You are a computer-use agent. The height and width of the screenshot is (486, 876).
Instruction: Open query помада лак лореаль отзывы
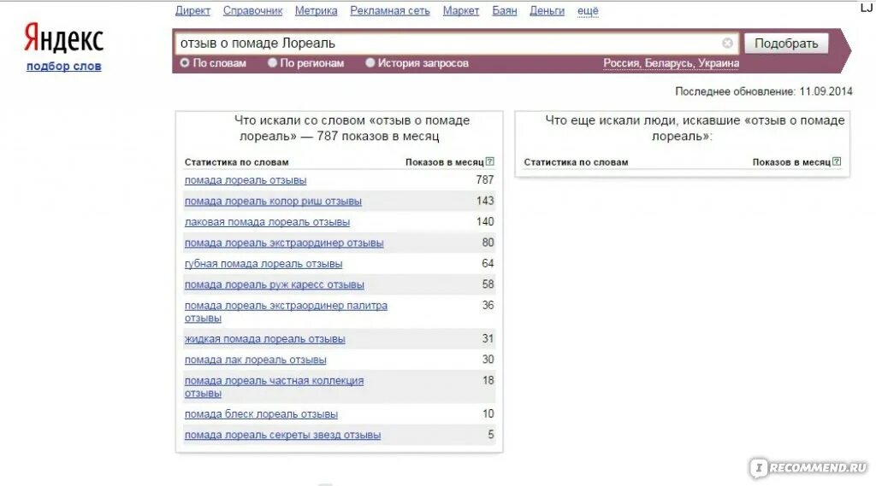(255, 360)
